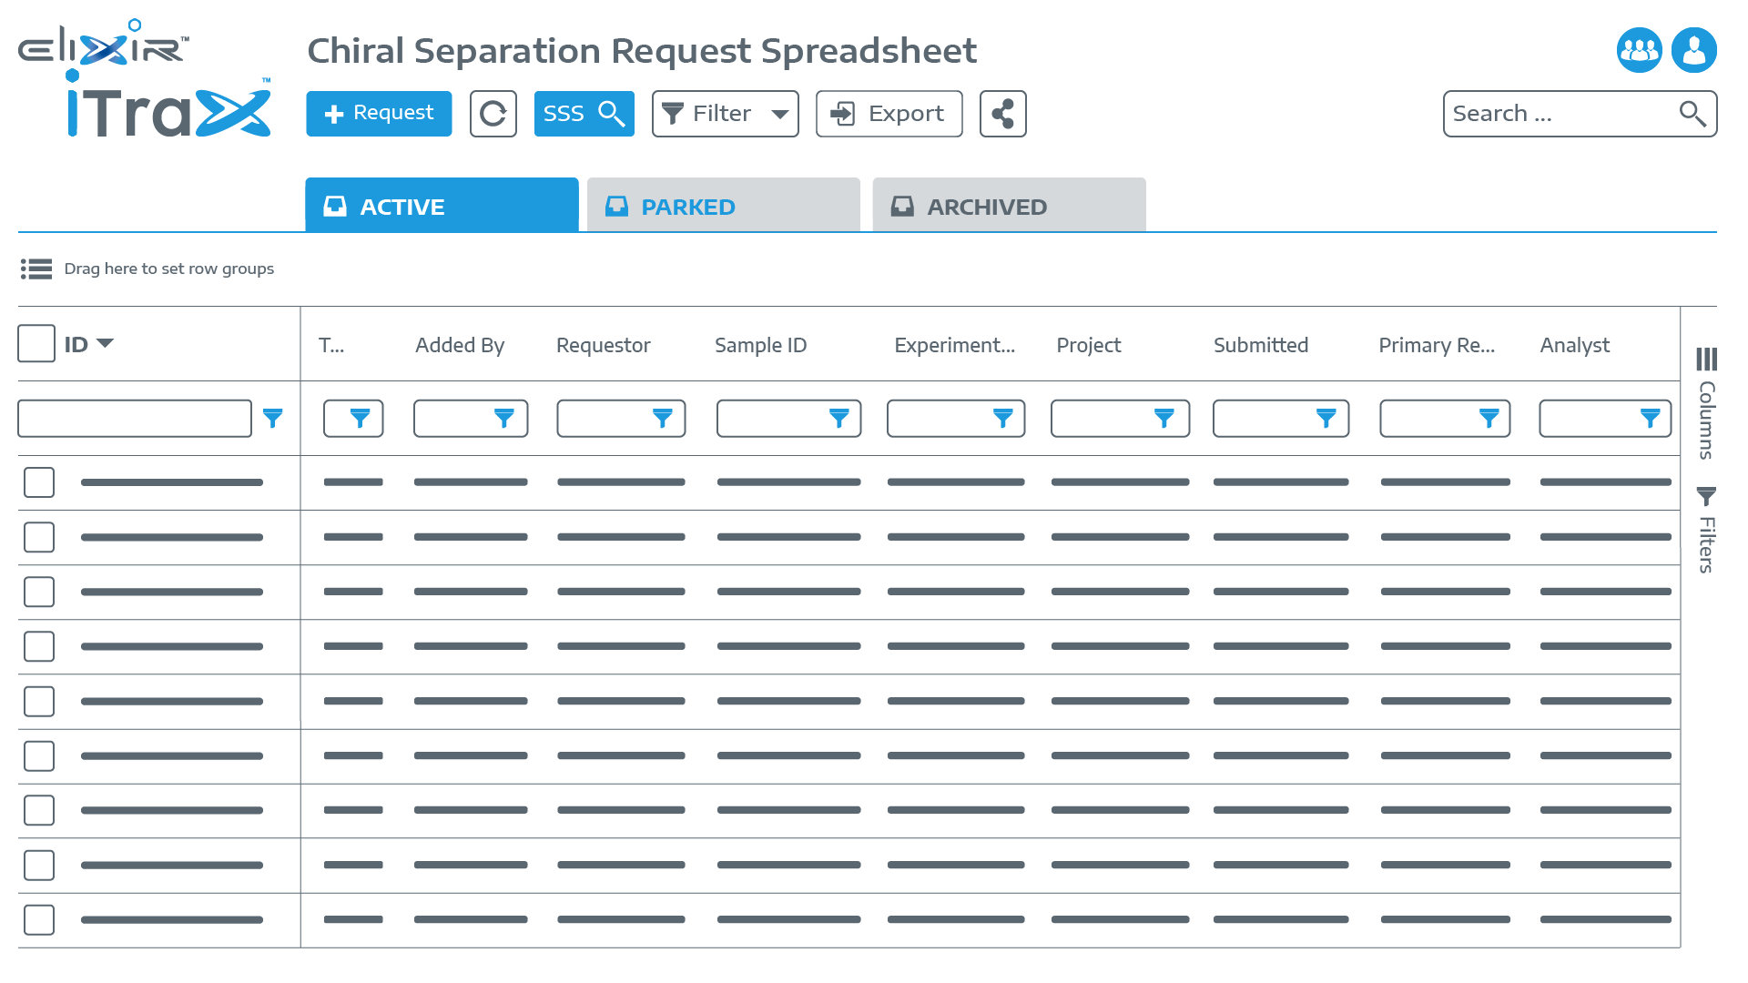Viewport: 1748px width, 983px height.
Task: Select the Export icon
Action: click(x=888, y=114)
